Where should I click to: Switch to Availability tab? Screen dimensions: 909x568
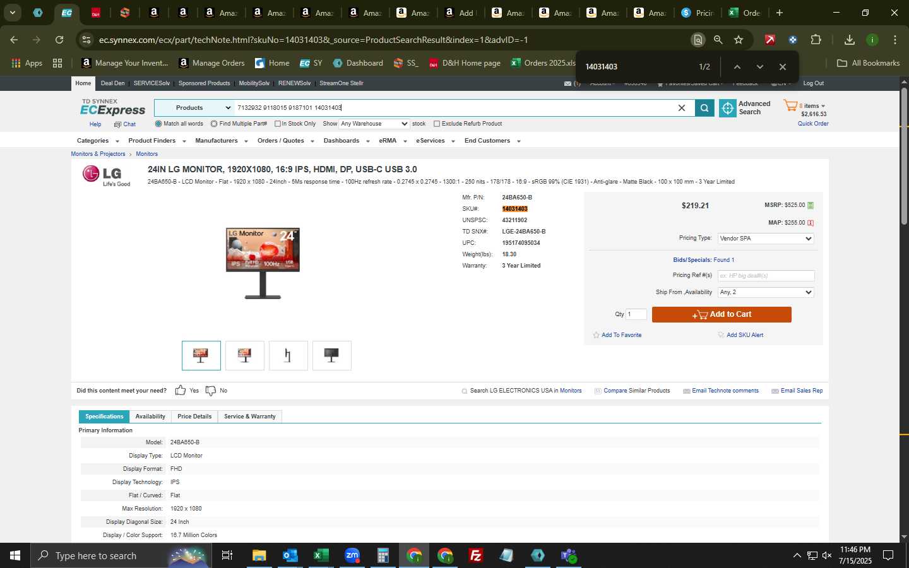[150, 417]
